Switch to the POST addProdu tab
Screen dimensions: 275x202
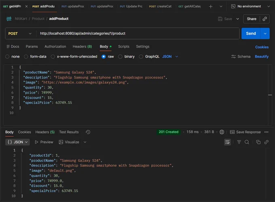click(x=44, y=6)
